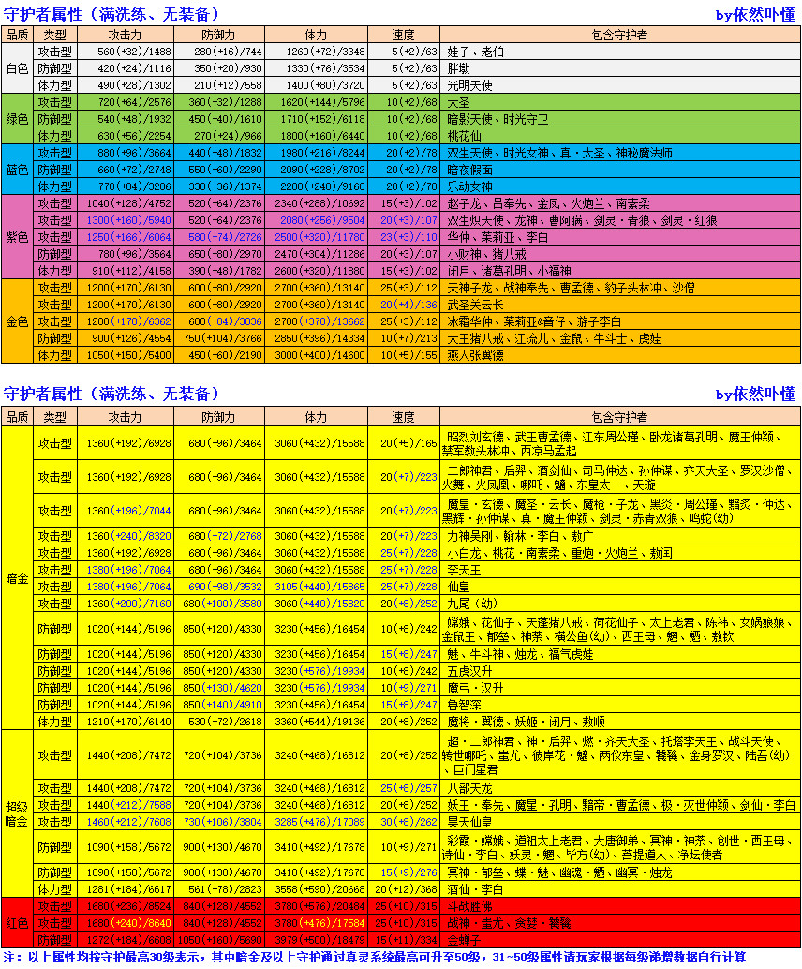
Task: Click the guardian cell 鲁智深
Action: [619, 705]
